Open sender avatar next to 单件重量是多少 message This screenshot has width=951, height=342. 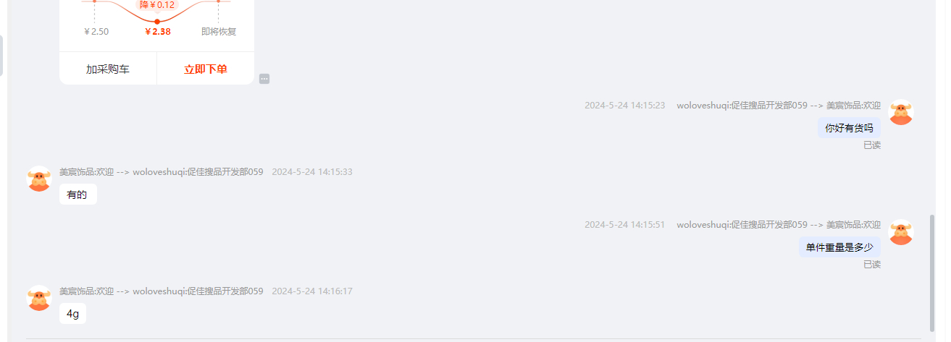click(x=901, y=232)
